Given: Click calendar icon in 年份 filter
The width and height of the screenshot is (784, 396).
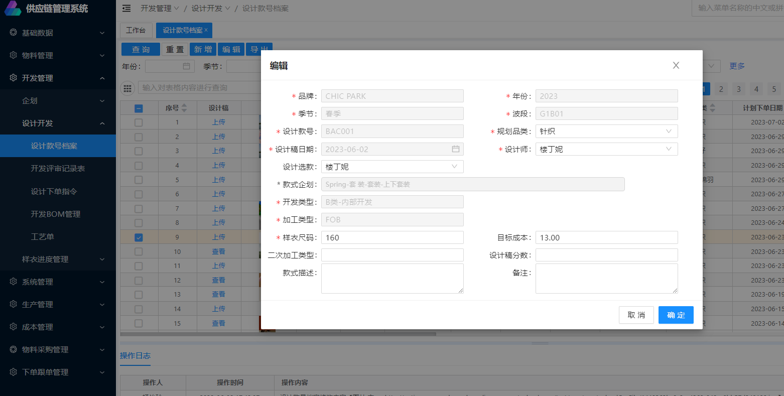Looking at the screenshot, I should coord(186,66).
